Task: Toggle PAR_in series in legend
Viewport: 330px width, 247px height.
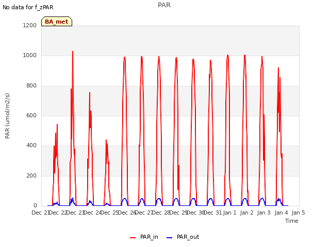Action: [x=144, y=237]
